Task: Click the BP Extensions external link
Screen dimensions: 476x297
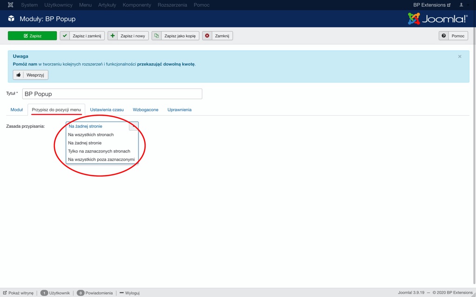Action: coord(432,5)
